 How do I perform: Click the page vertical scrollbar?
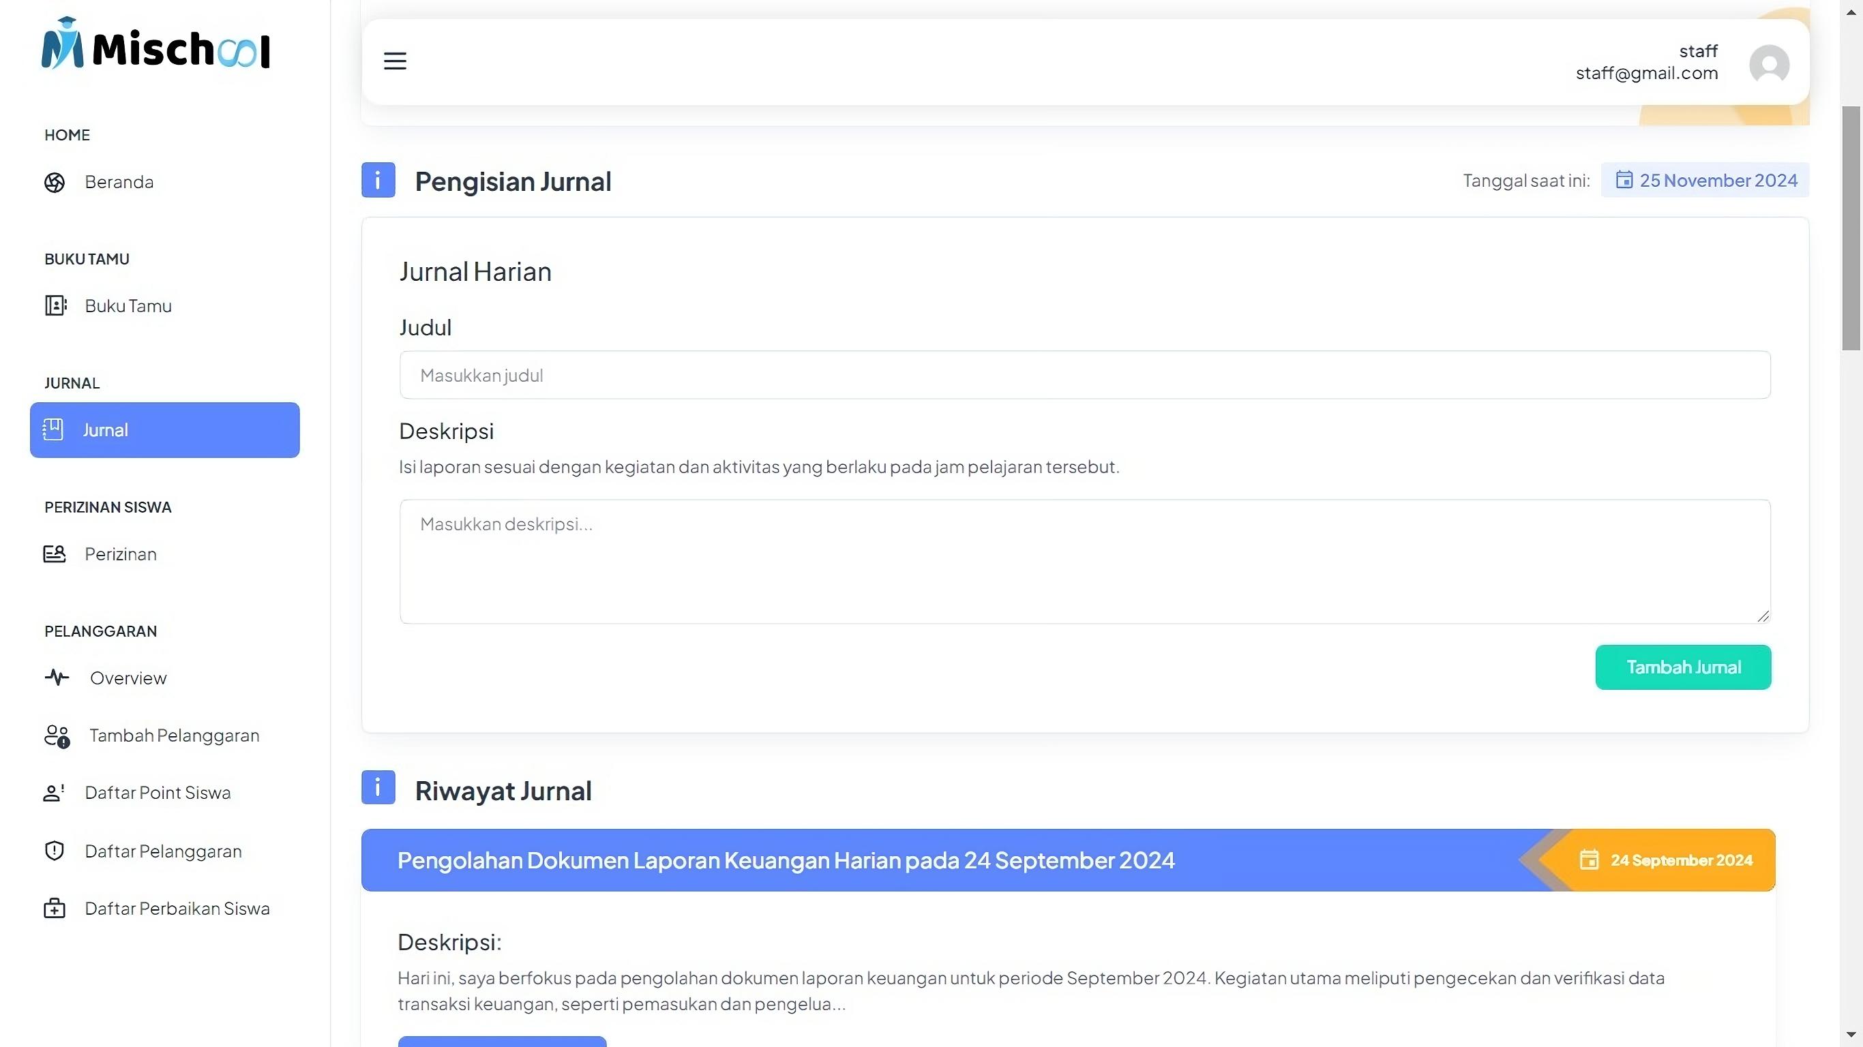[1850, 228]
